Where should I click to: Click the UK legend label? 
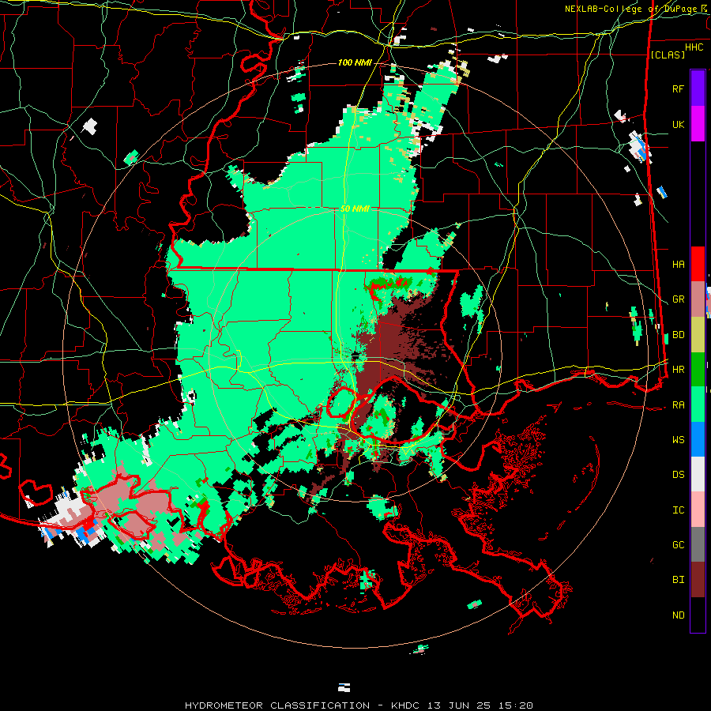click(678, 124)
